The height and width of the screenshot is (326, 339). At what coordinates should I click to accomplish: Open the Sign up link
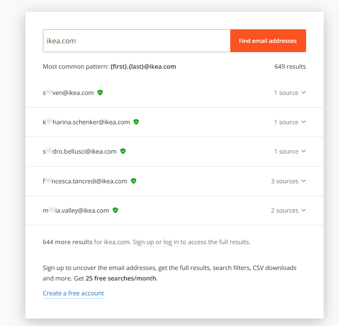143,242
